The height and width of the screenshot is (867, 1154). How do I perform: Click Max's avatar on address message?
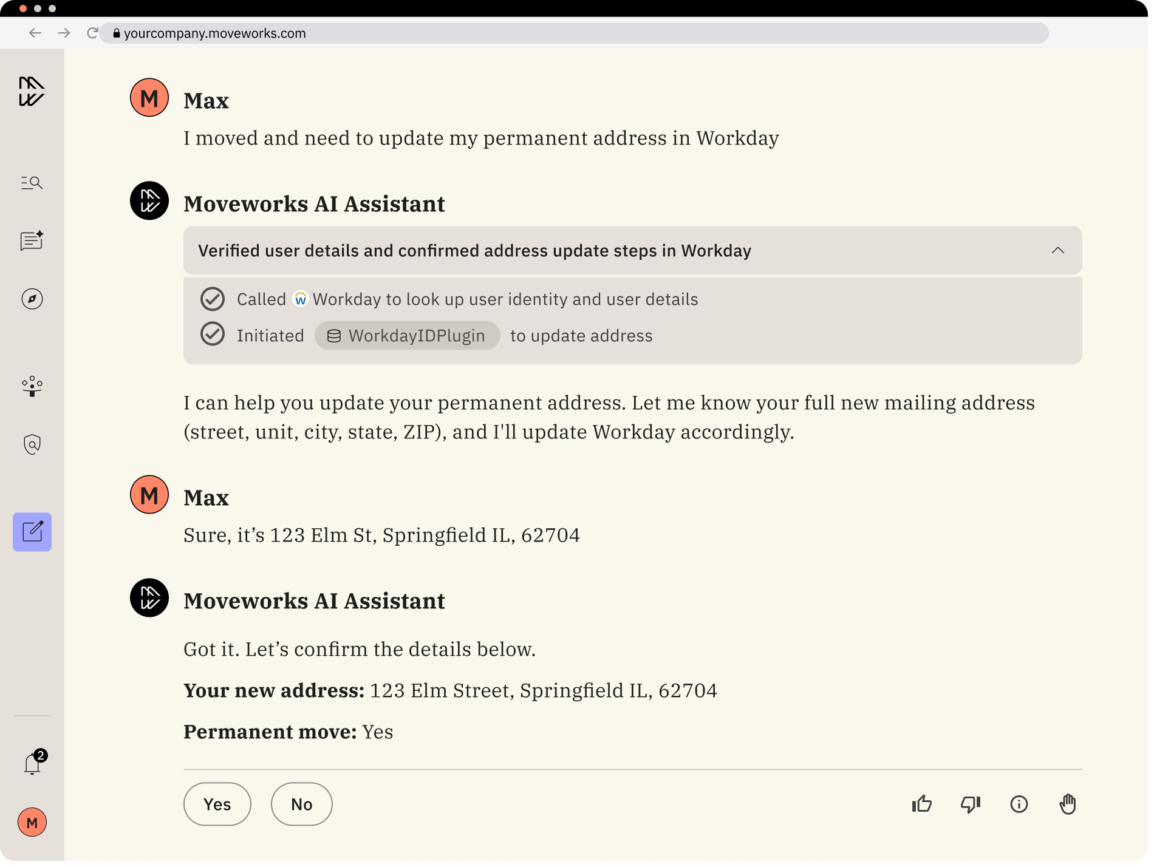(x=149, y=495)
